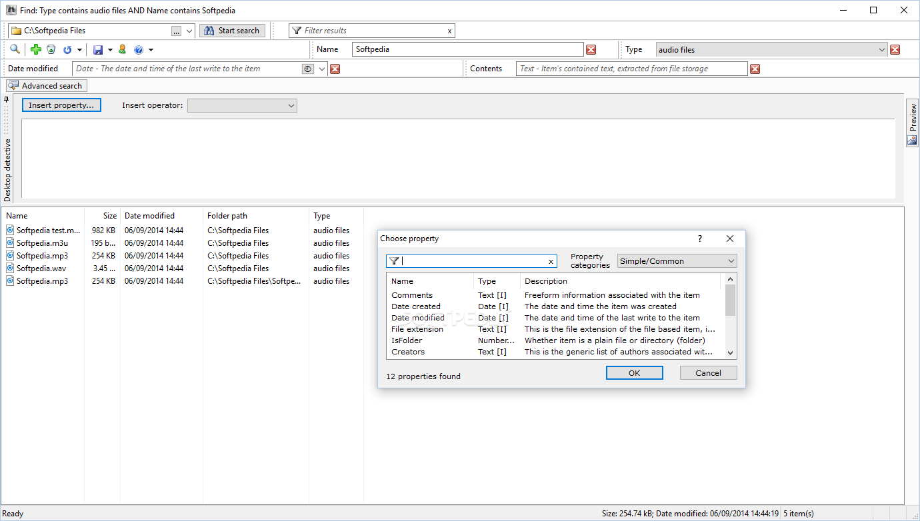Select the Date created property row
Viewport: 920px width, 521px height.
pyautogui.click(x=555, y=306)
